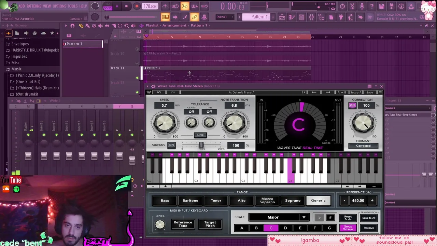
Task: Click the info icon in top toolbar
Action: tap(402, 6)
